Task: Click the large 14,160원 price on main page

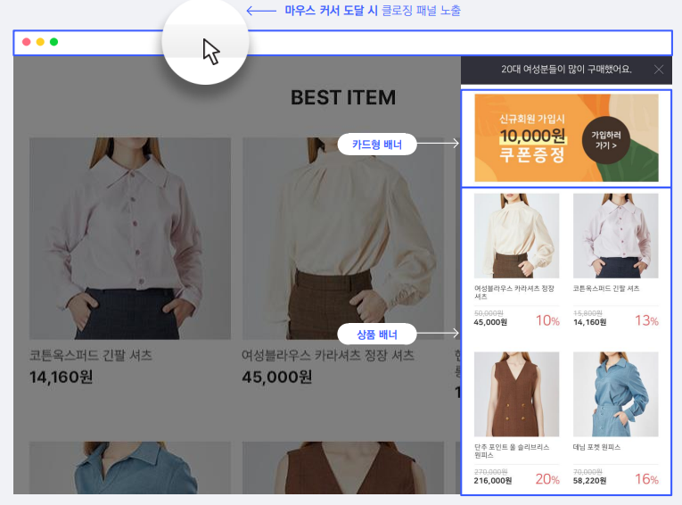Action: click(x=61, y=377)
